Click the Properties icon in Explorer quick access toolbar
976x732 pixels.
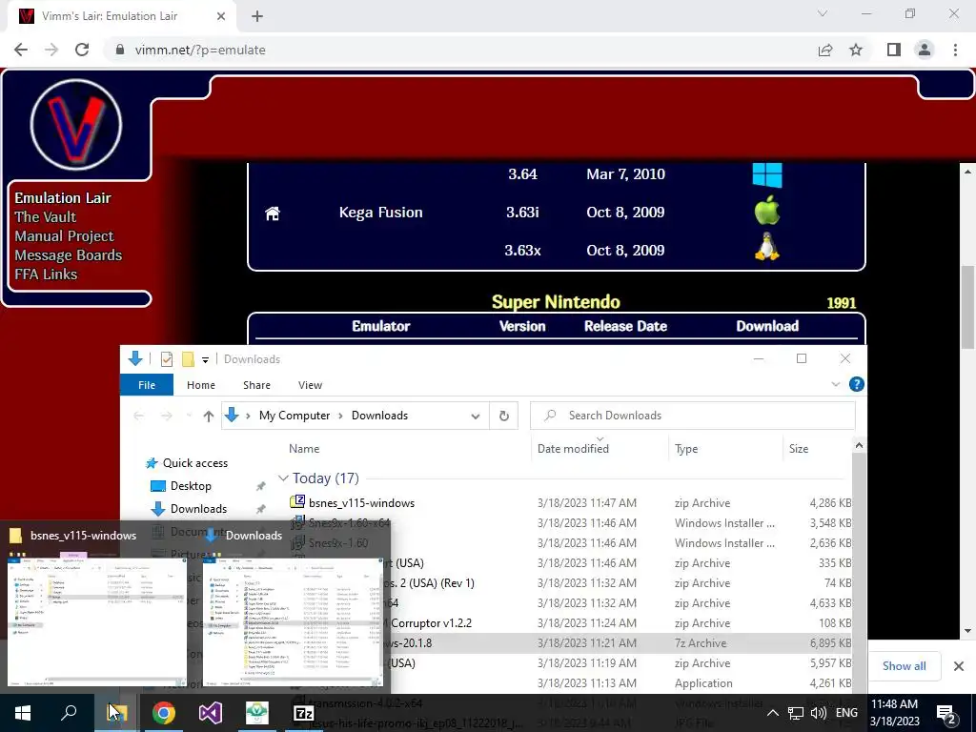[x=166, y=359]
